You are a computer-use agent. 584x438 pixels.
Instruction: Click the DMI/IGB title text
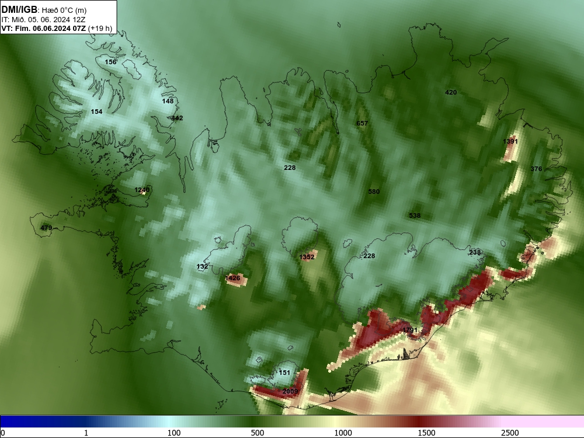pyautogui.click(x=19, y=10)
